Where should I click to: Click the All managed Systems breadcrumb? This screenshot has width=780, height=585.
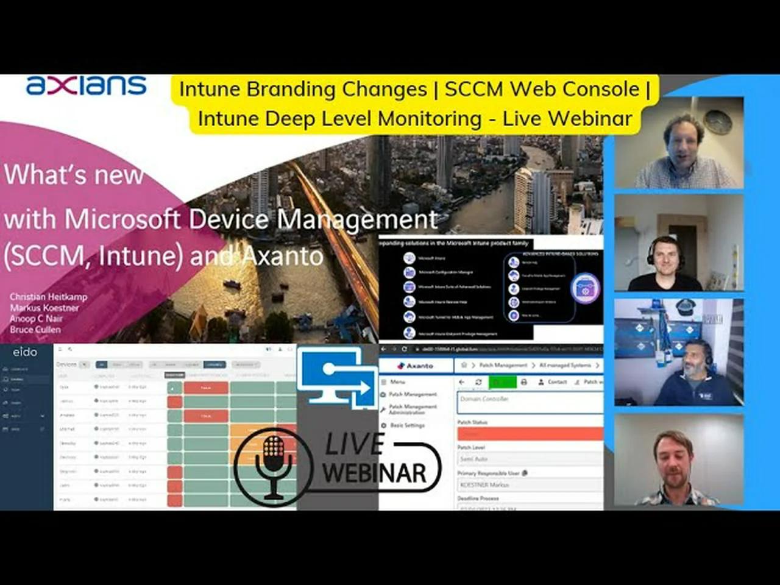(x=565, y=365)
